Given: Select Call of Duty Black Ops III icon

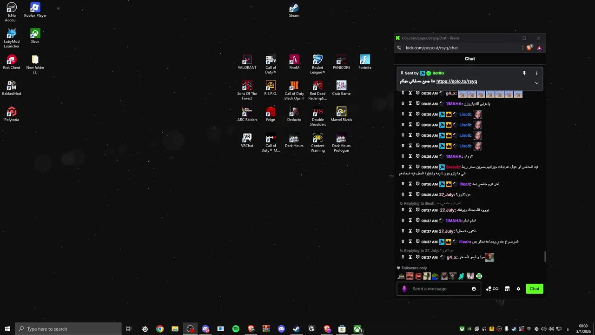Looking at the screenshot, I should pos(294,90).
